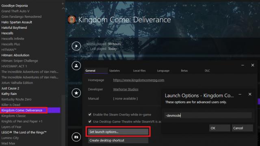Select Hexcells in library list
Image resolution: width=260 pixels, height=146 pixels.
click(7, 33)
